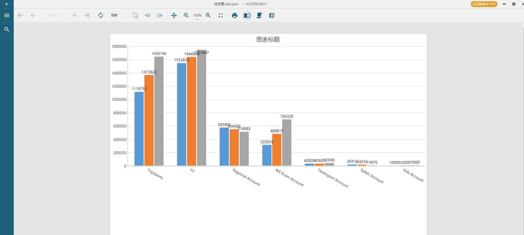Click the chart title 图表标题
This screenshot has height=235, width=524.
pyautogui.click(x=268, y=40)
